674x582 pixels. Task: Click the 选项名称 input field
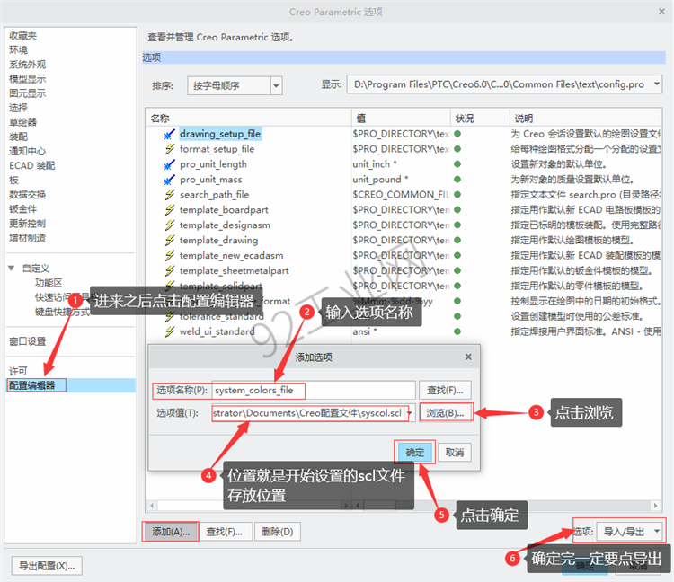(314, 390)
